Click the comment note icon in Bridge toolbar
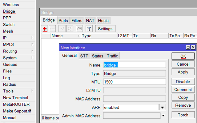This screenshot has width=197, height=123. [x=79, y=29]
